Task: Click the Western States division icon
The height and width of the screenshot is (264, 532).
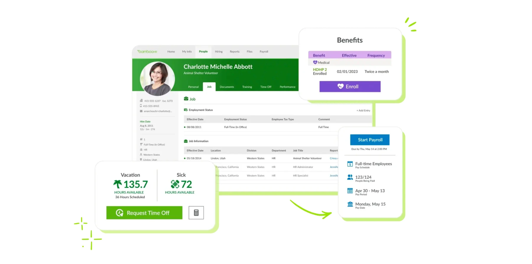Action: click(x=141, y=154)
